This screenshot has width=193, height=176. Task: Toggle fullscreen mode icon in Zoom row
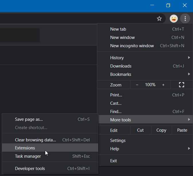[181, 85]
